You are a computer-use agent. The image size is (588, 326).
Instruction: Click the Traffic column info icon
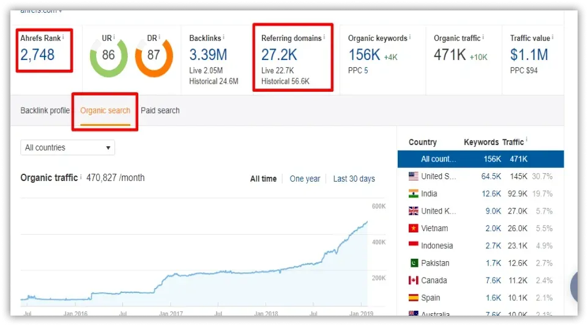coord(526,139)
